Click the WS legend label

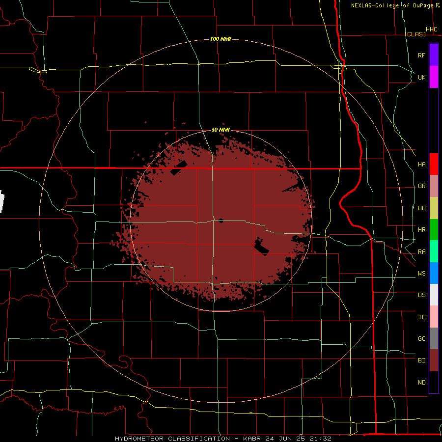point(421,274)
